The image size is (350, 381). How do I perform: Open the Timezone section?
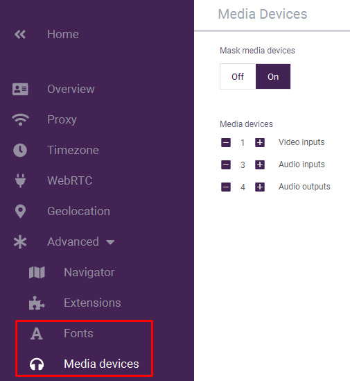[x=73, y=150]
